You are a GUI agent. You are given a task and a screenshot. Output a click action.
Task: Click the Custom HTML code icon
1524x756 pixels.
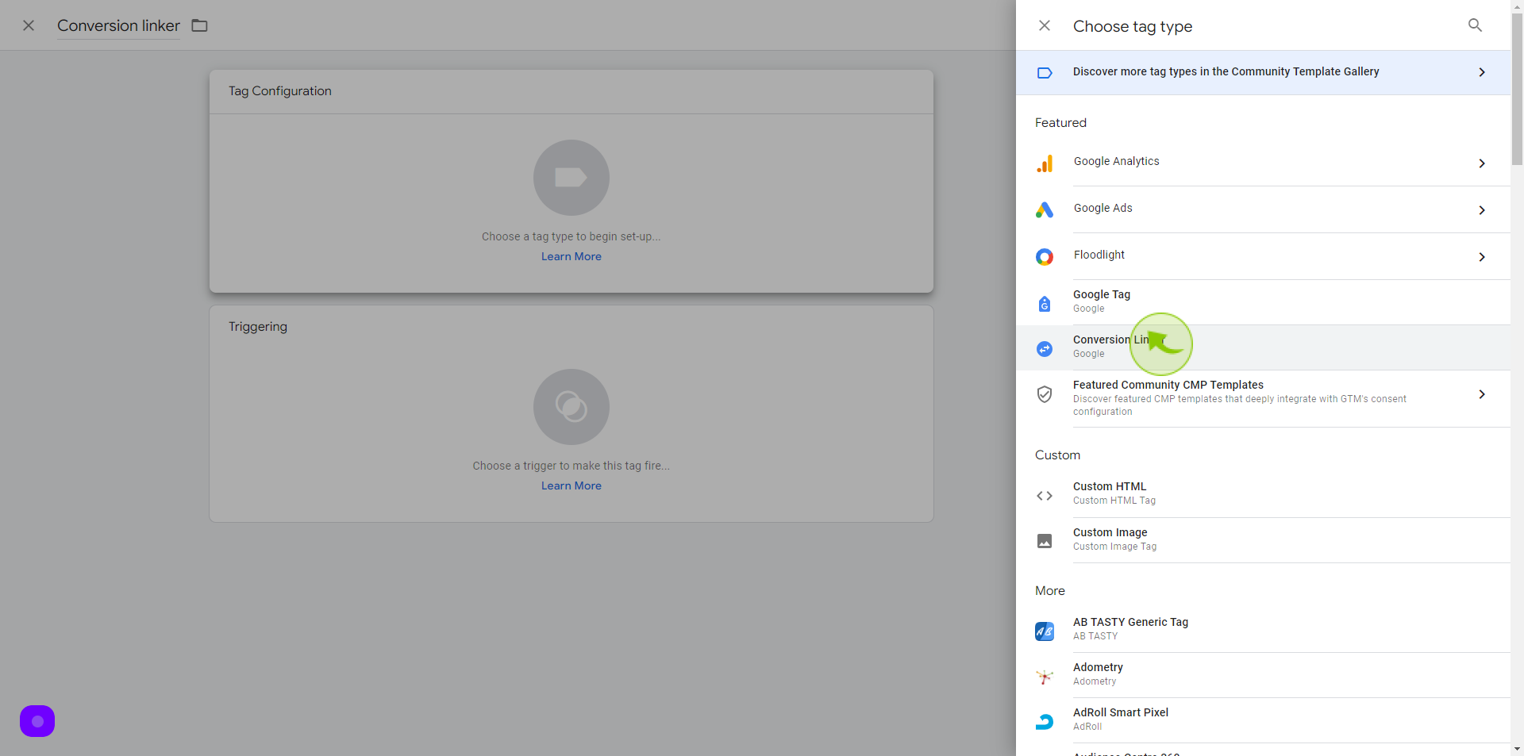[x=1045, y=496]
